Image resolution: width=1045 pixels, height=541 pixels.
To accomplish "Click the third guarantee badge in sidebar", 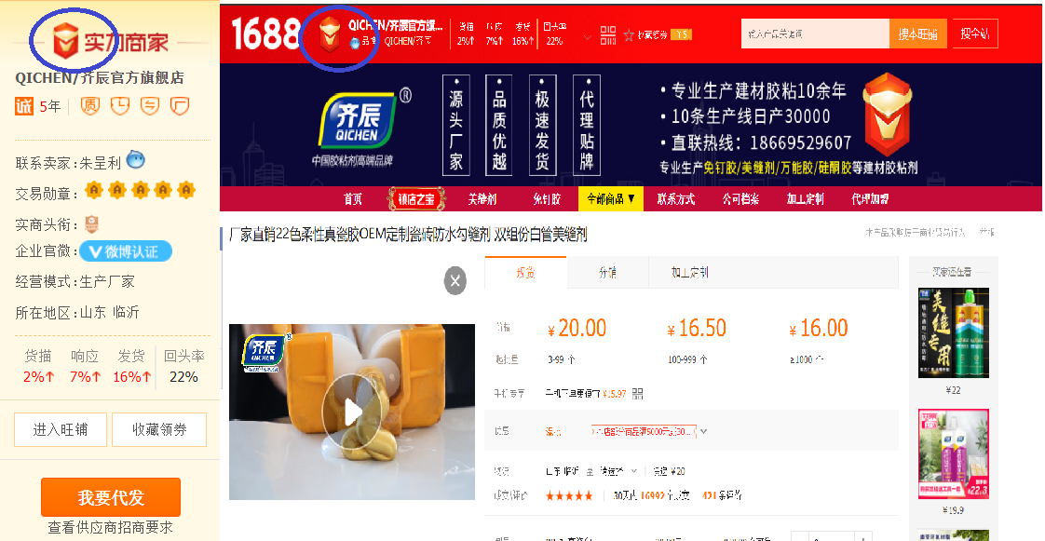I will click(x=150, y=106).
